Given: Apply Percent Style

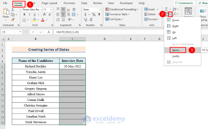Looking at the screenshot, I should 94,14.
